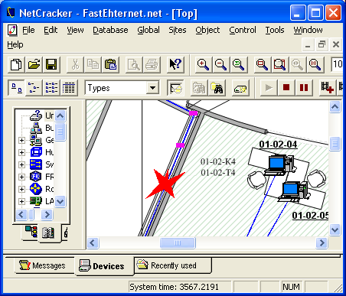
Task: Activate the context Help pointer icon
Action: coord(175,64)
